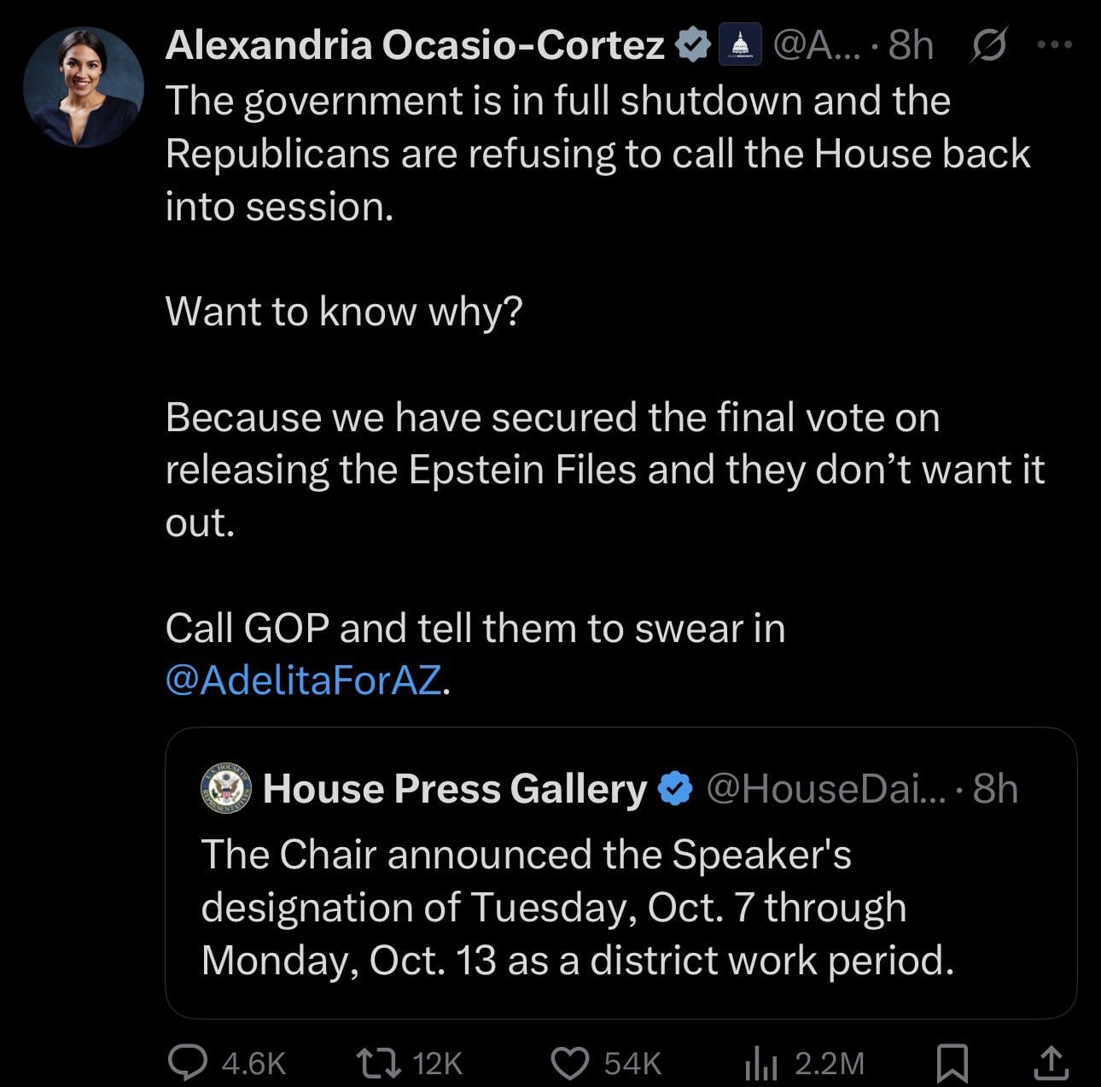Bookmark this post
This screenshot has width=1101, height=1087.
[x=952, y=1062]
